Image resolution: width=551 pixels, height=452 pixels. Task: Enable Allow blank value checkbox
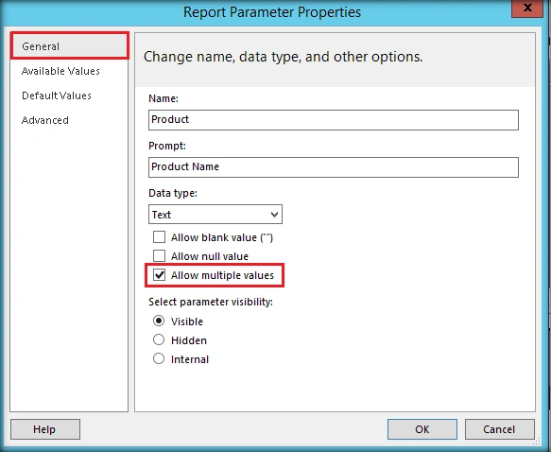[x=159, y=237]
